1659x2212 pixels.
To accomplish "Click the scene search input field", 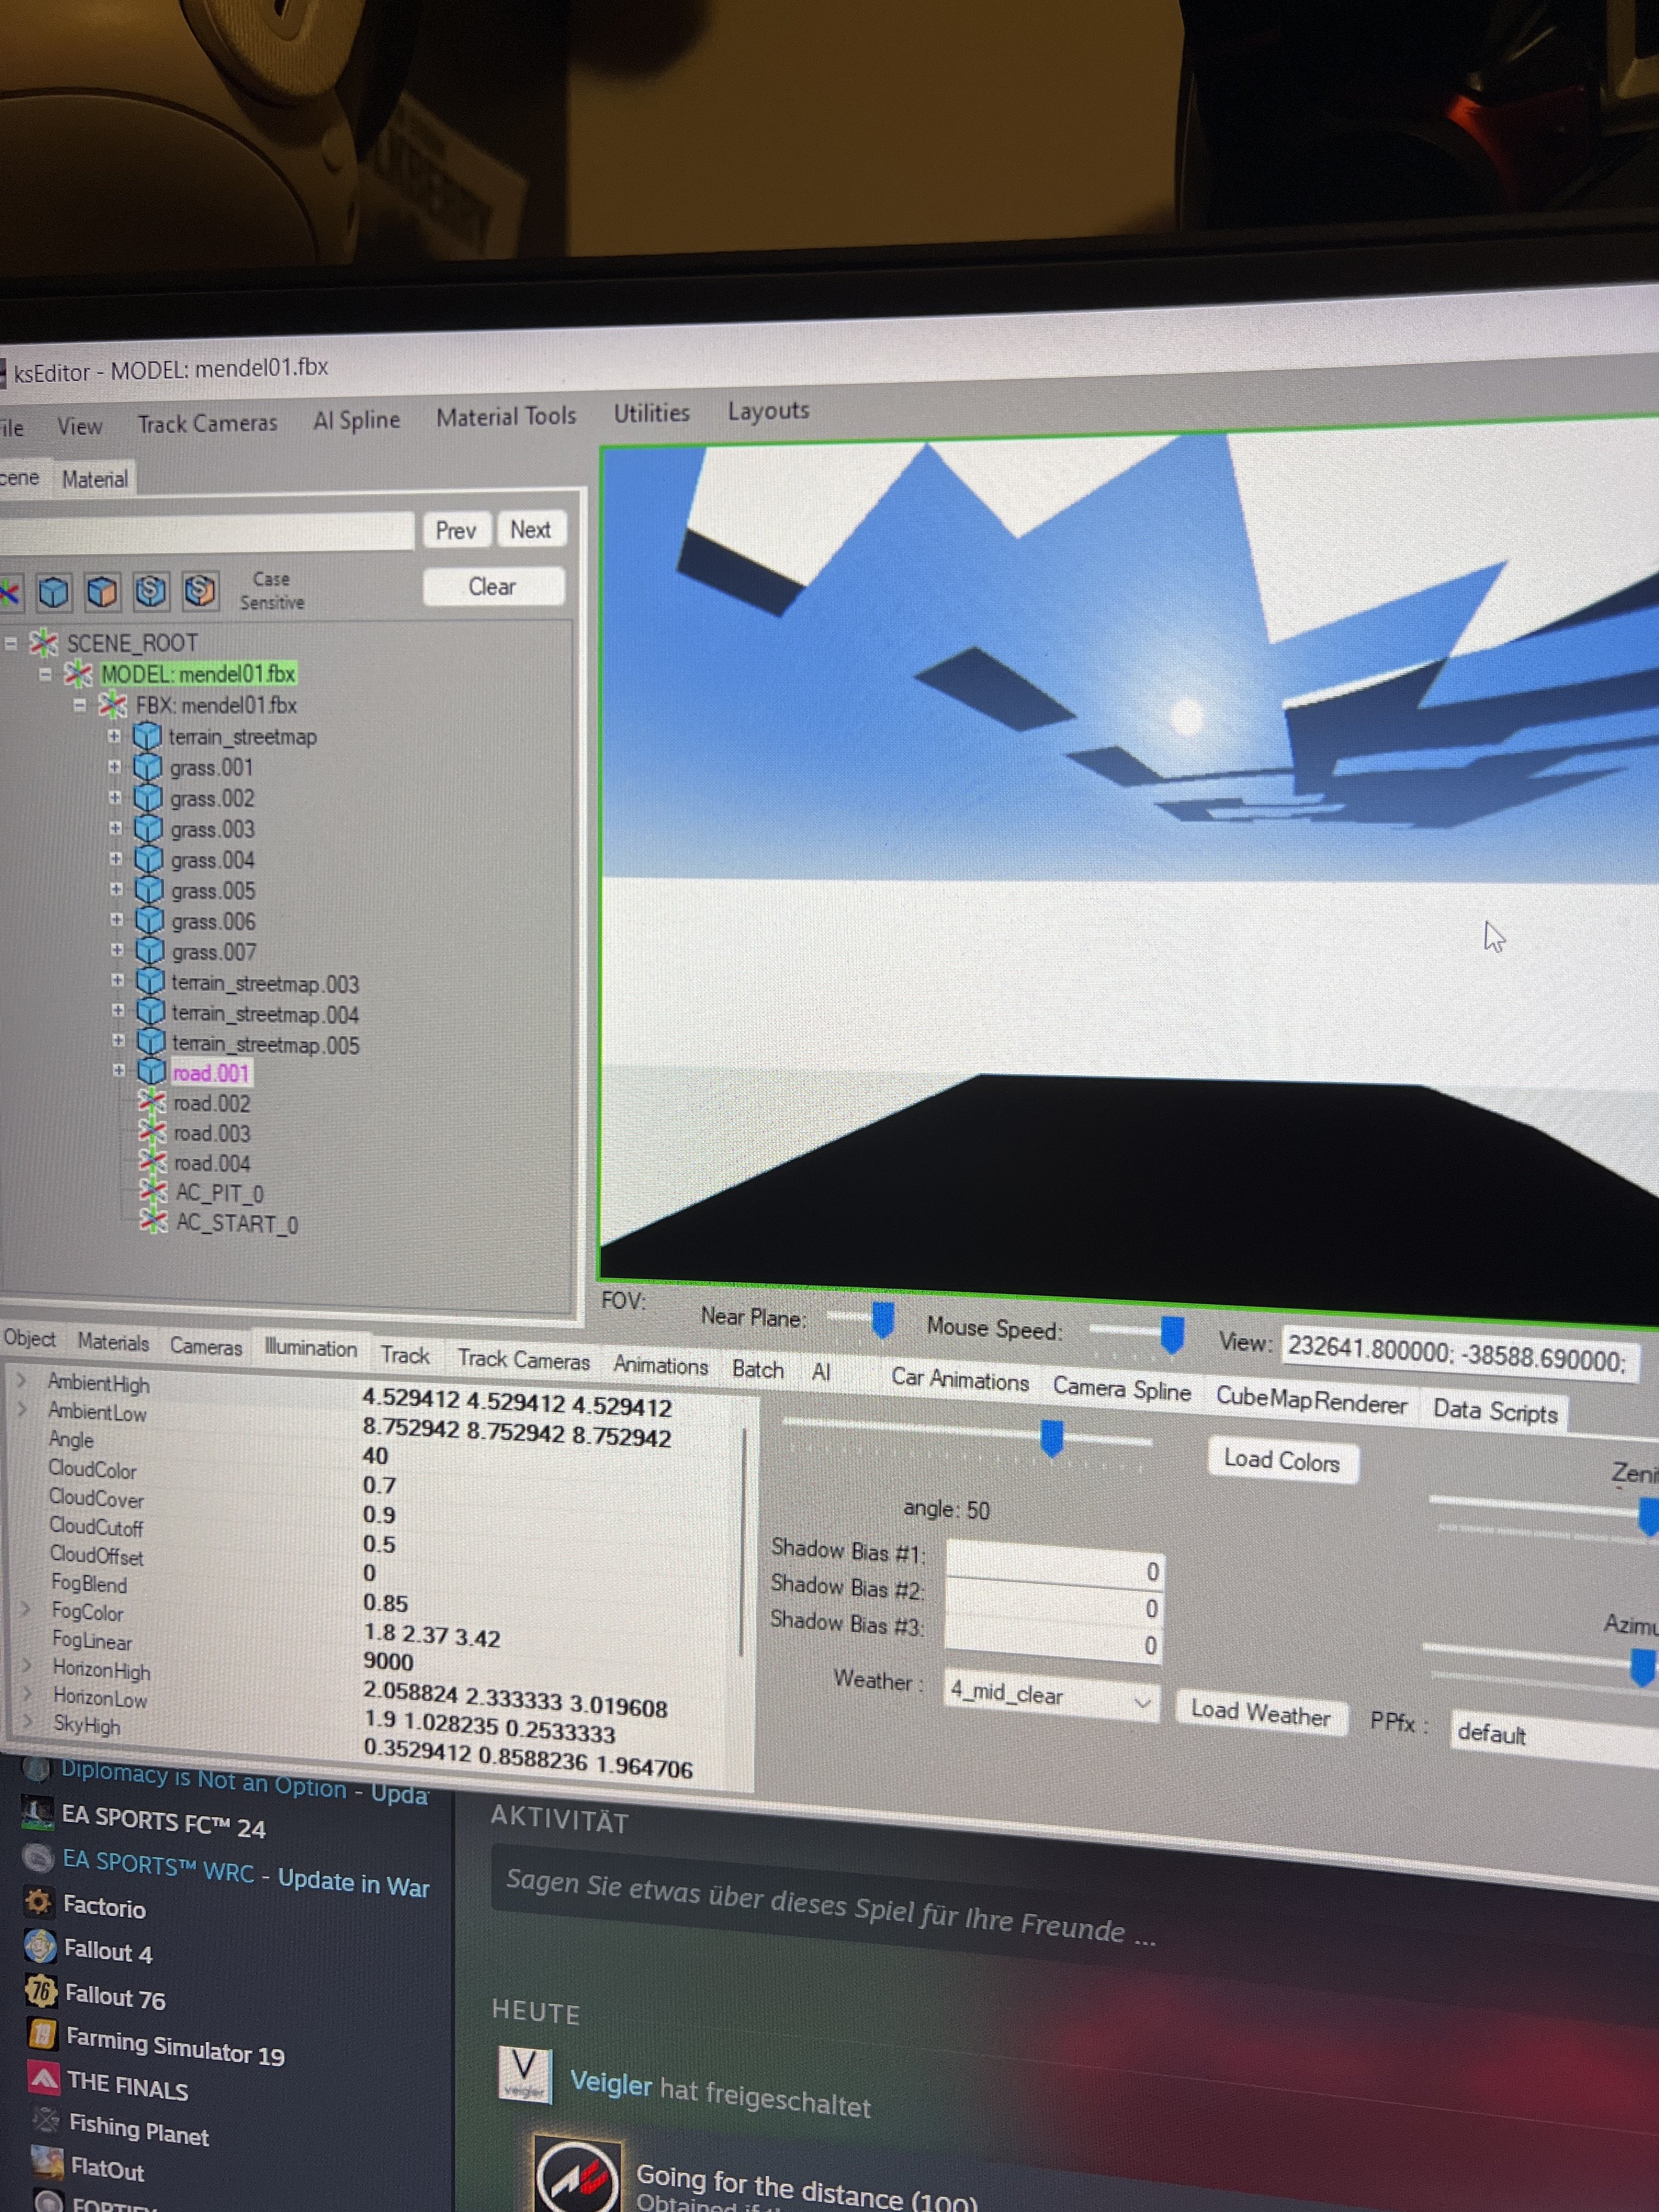I will tap(207, 533).
